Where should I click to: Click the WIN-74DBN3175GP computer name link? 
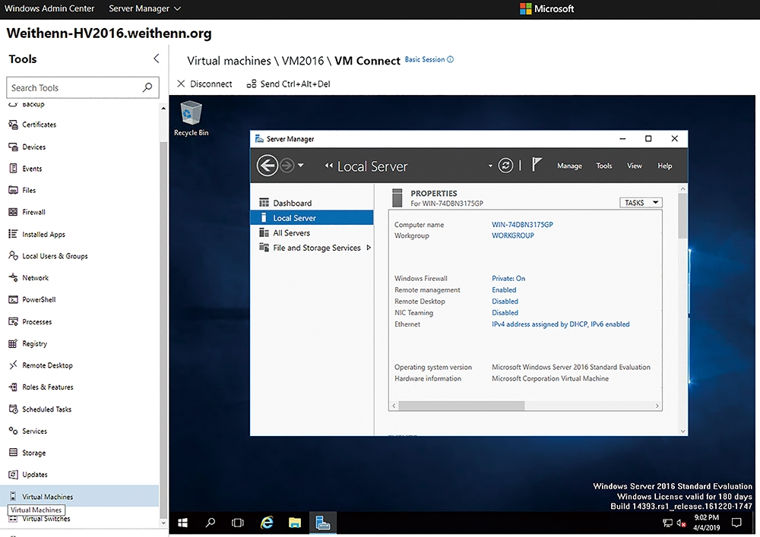tap(522, 225)
